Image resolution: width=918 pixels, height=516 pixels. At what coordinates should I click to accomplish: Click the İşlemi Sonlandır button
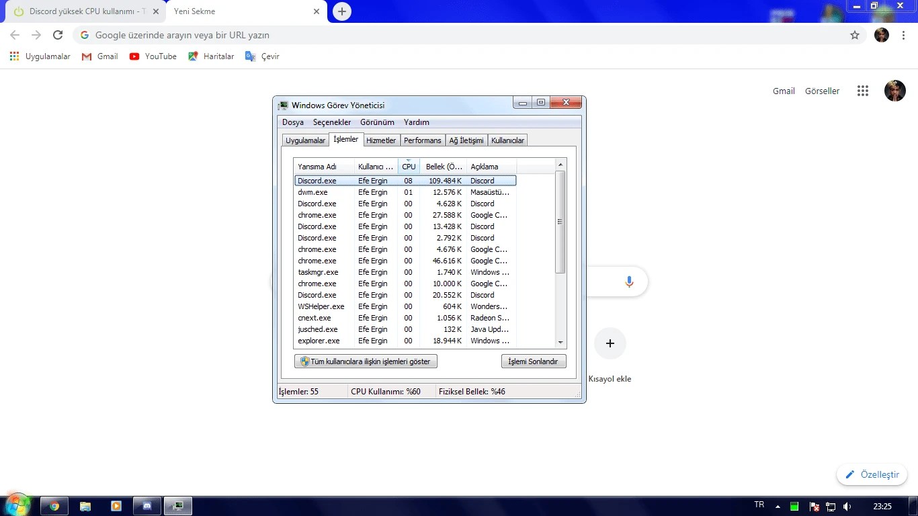coord(534,361)
